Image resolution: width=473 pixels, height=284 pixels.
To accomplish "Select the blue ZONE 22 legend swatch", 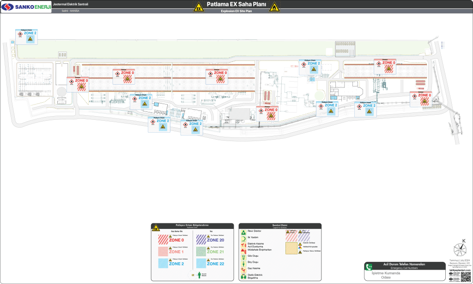I will pyautogui.click(x=201, y=263).
